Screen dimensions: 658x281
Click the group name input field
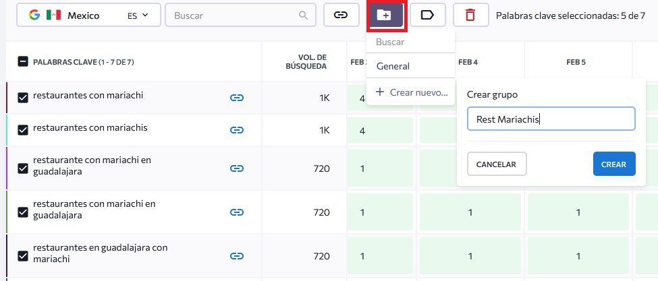551,119
